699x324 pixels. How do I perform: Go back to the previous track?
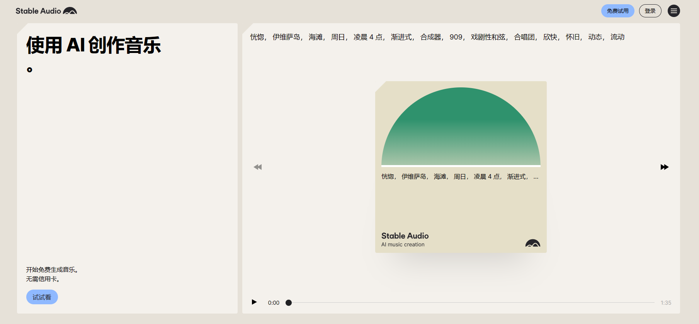tap(258, 167)
